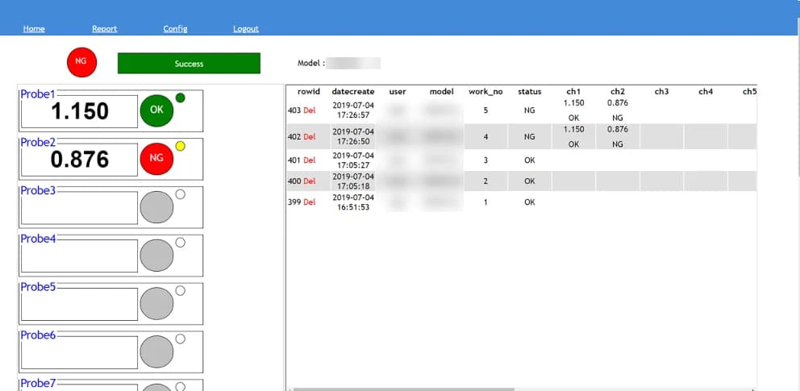
Task: Click the rowid column header
Action: [x=309, y=92]
